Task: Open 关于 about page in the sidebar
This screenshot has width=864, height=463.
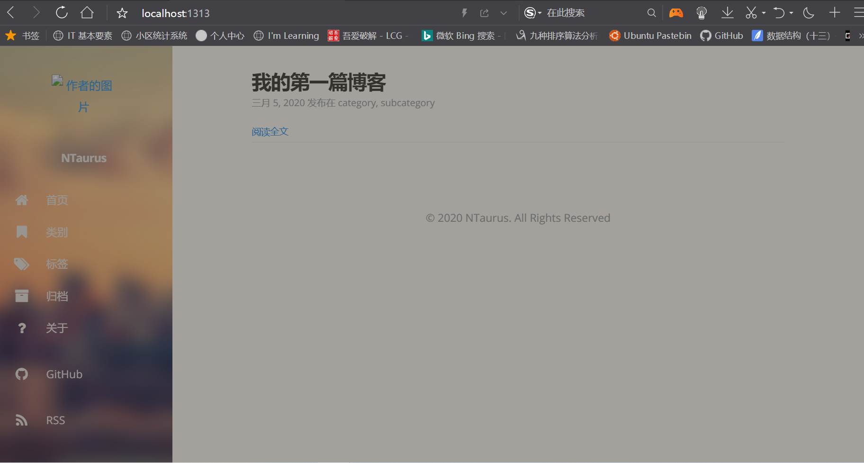Action: point(57,328)
